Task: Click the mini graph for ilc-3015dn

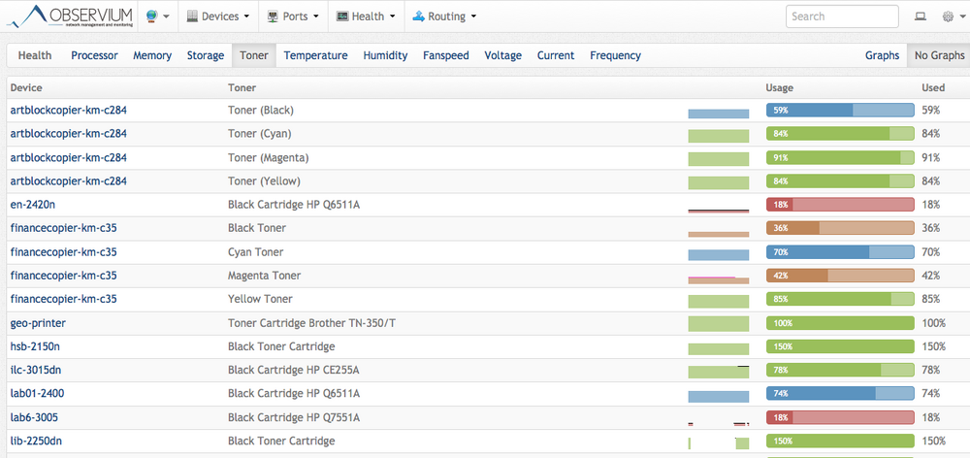Action: click(718, 372)
